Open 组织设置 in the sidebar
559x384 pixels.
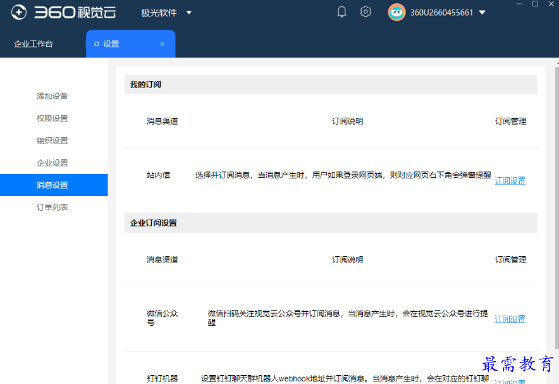click(x=52, y=140)
